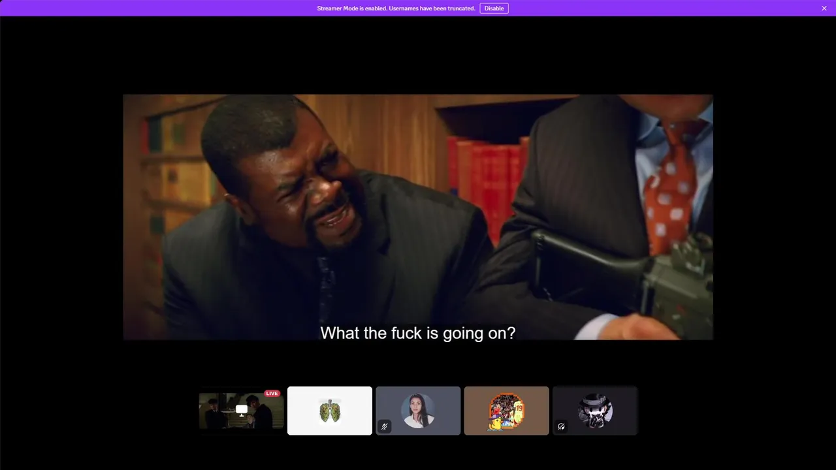Click the main movie stream video
836x470 pixels.
point(418,217)
